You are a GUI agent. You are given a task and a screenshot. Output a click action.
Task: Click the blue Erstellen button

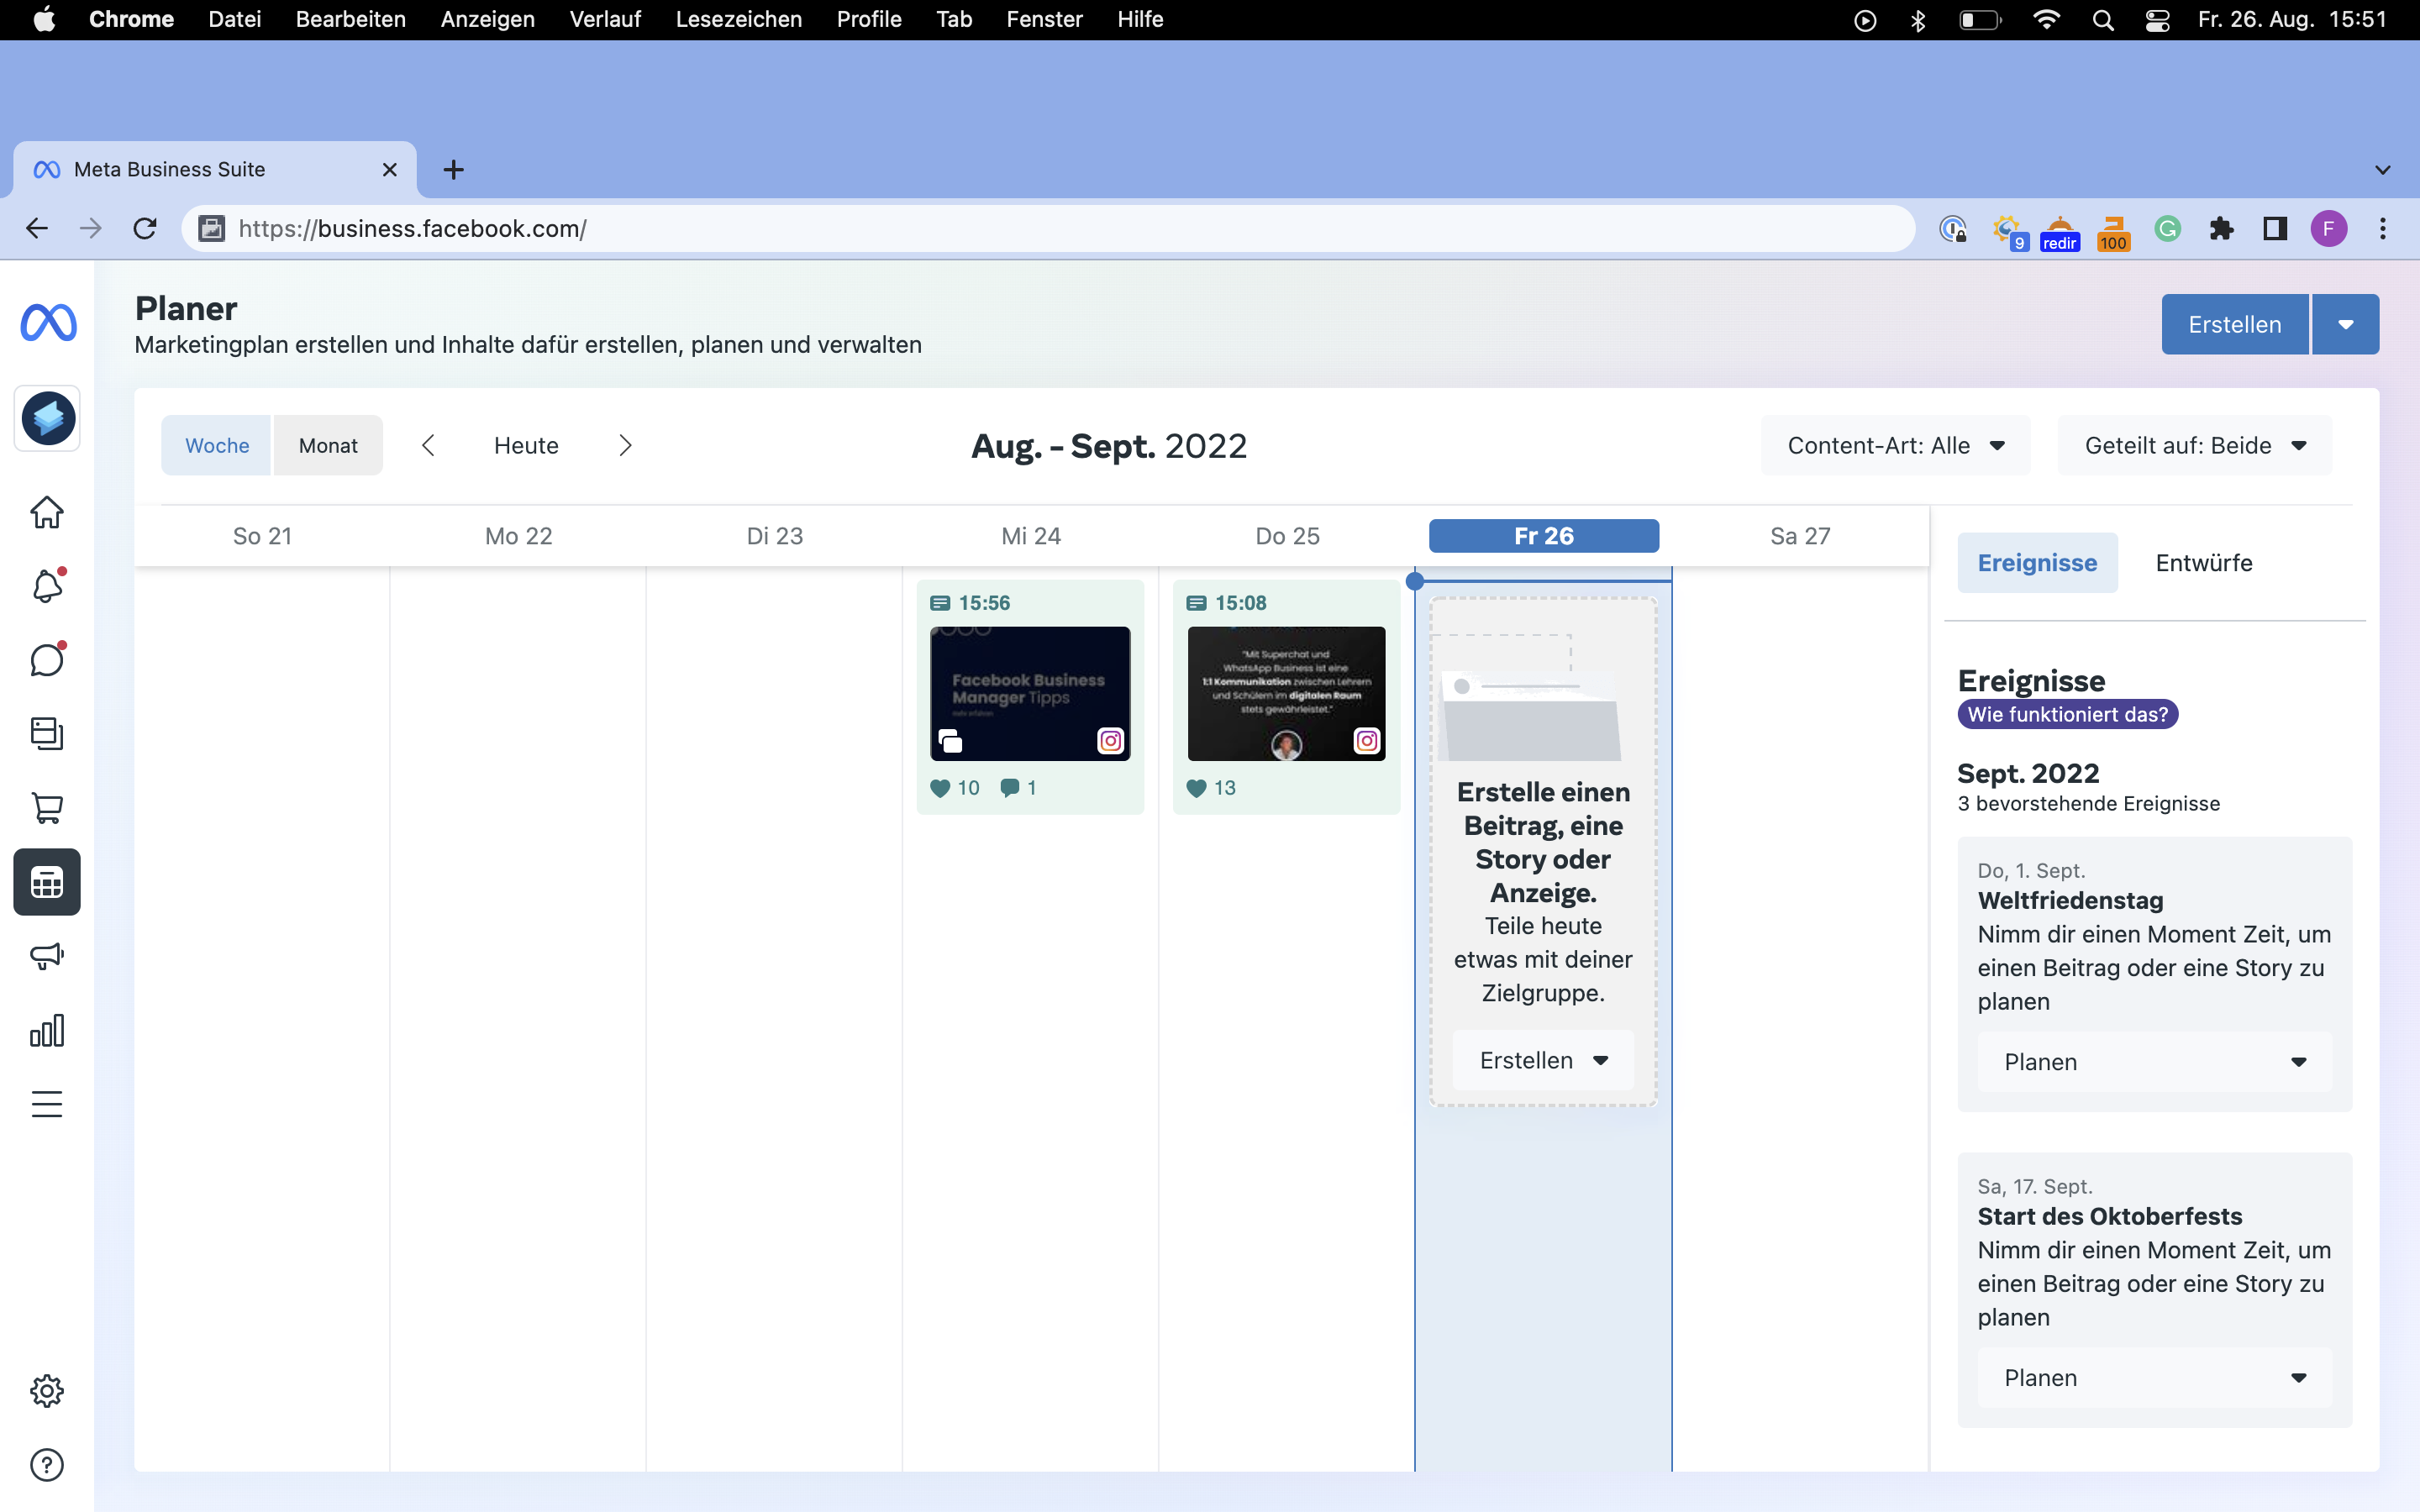tap(2234, 324)
